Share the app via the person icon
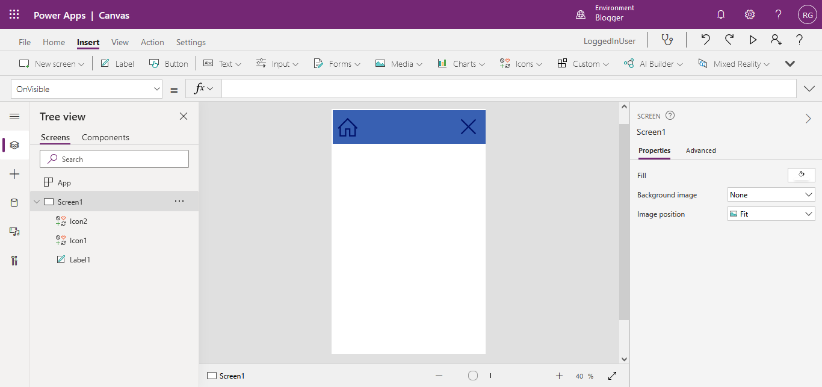Viewport: 822px width, 387px height. click(x=776, y=39)
